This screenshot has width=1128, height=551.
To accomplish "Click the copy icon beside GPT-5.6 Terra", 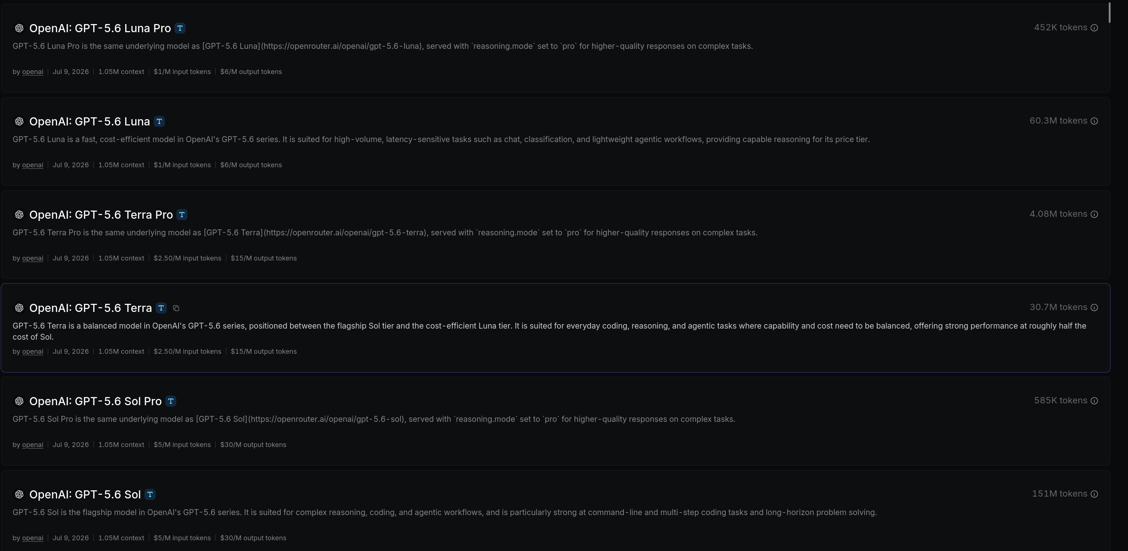I will pos(176,308).
